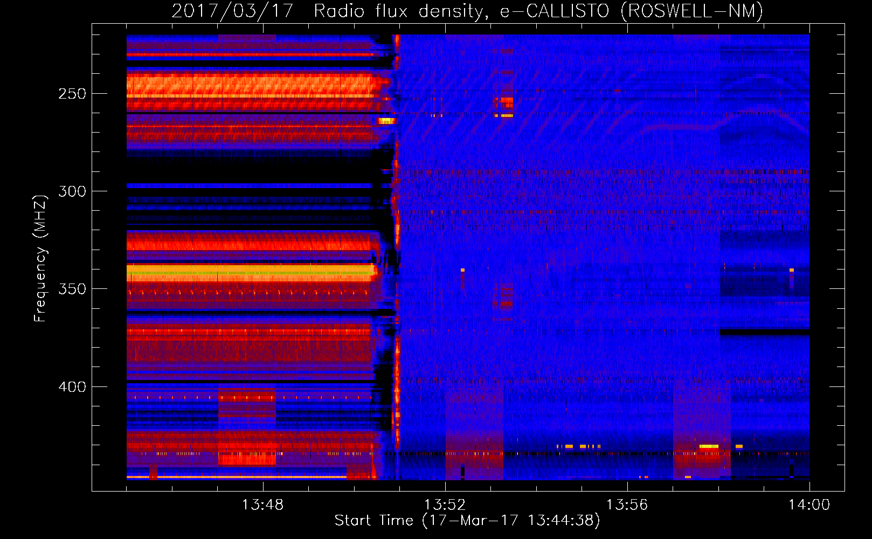The image size is (872, 539).
Task: Select the 350 frequency axis label
Action: click(72, 289)
